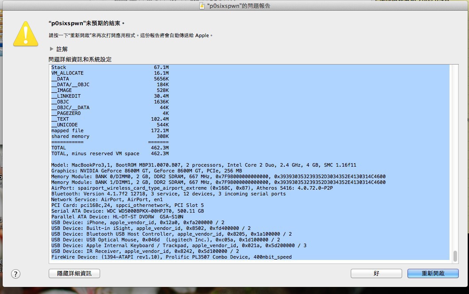The width and height of the screenshot is (469, 294).
Task: Click the "Memory Module: BANK 0/DIMM0" line
Action: click(x=218, y=177)
